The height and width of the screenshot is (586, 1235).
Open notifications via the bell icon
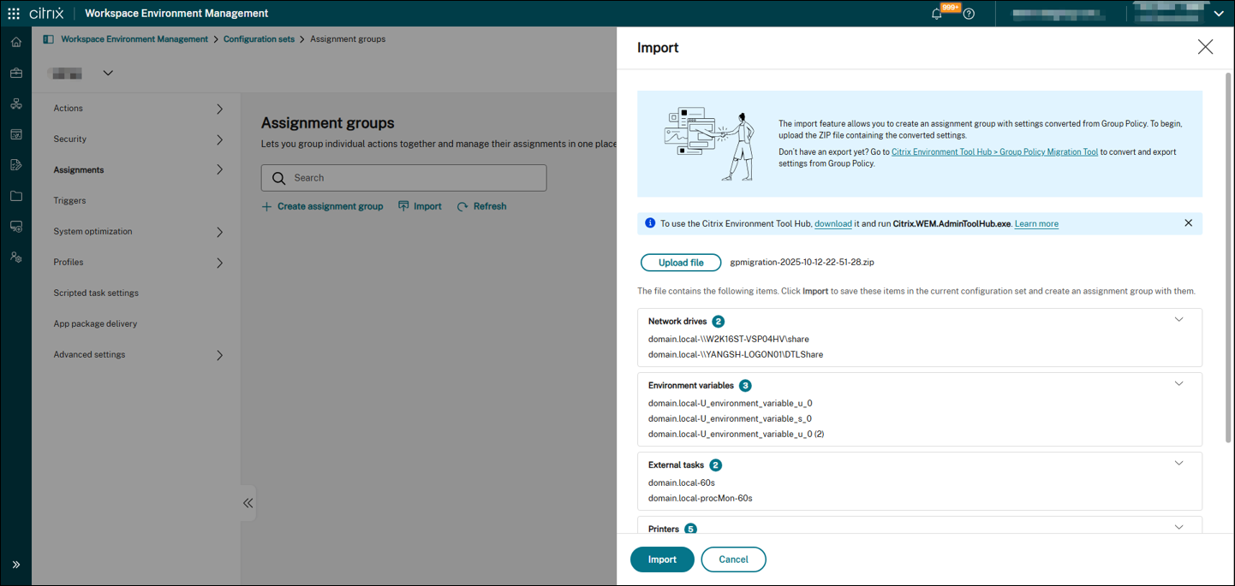tap(936, 15)
